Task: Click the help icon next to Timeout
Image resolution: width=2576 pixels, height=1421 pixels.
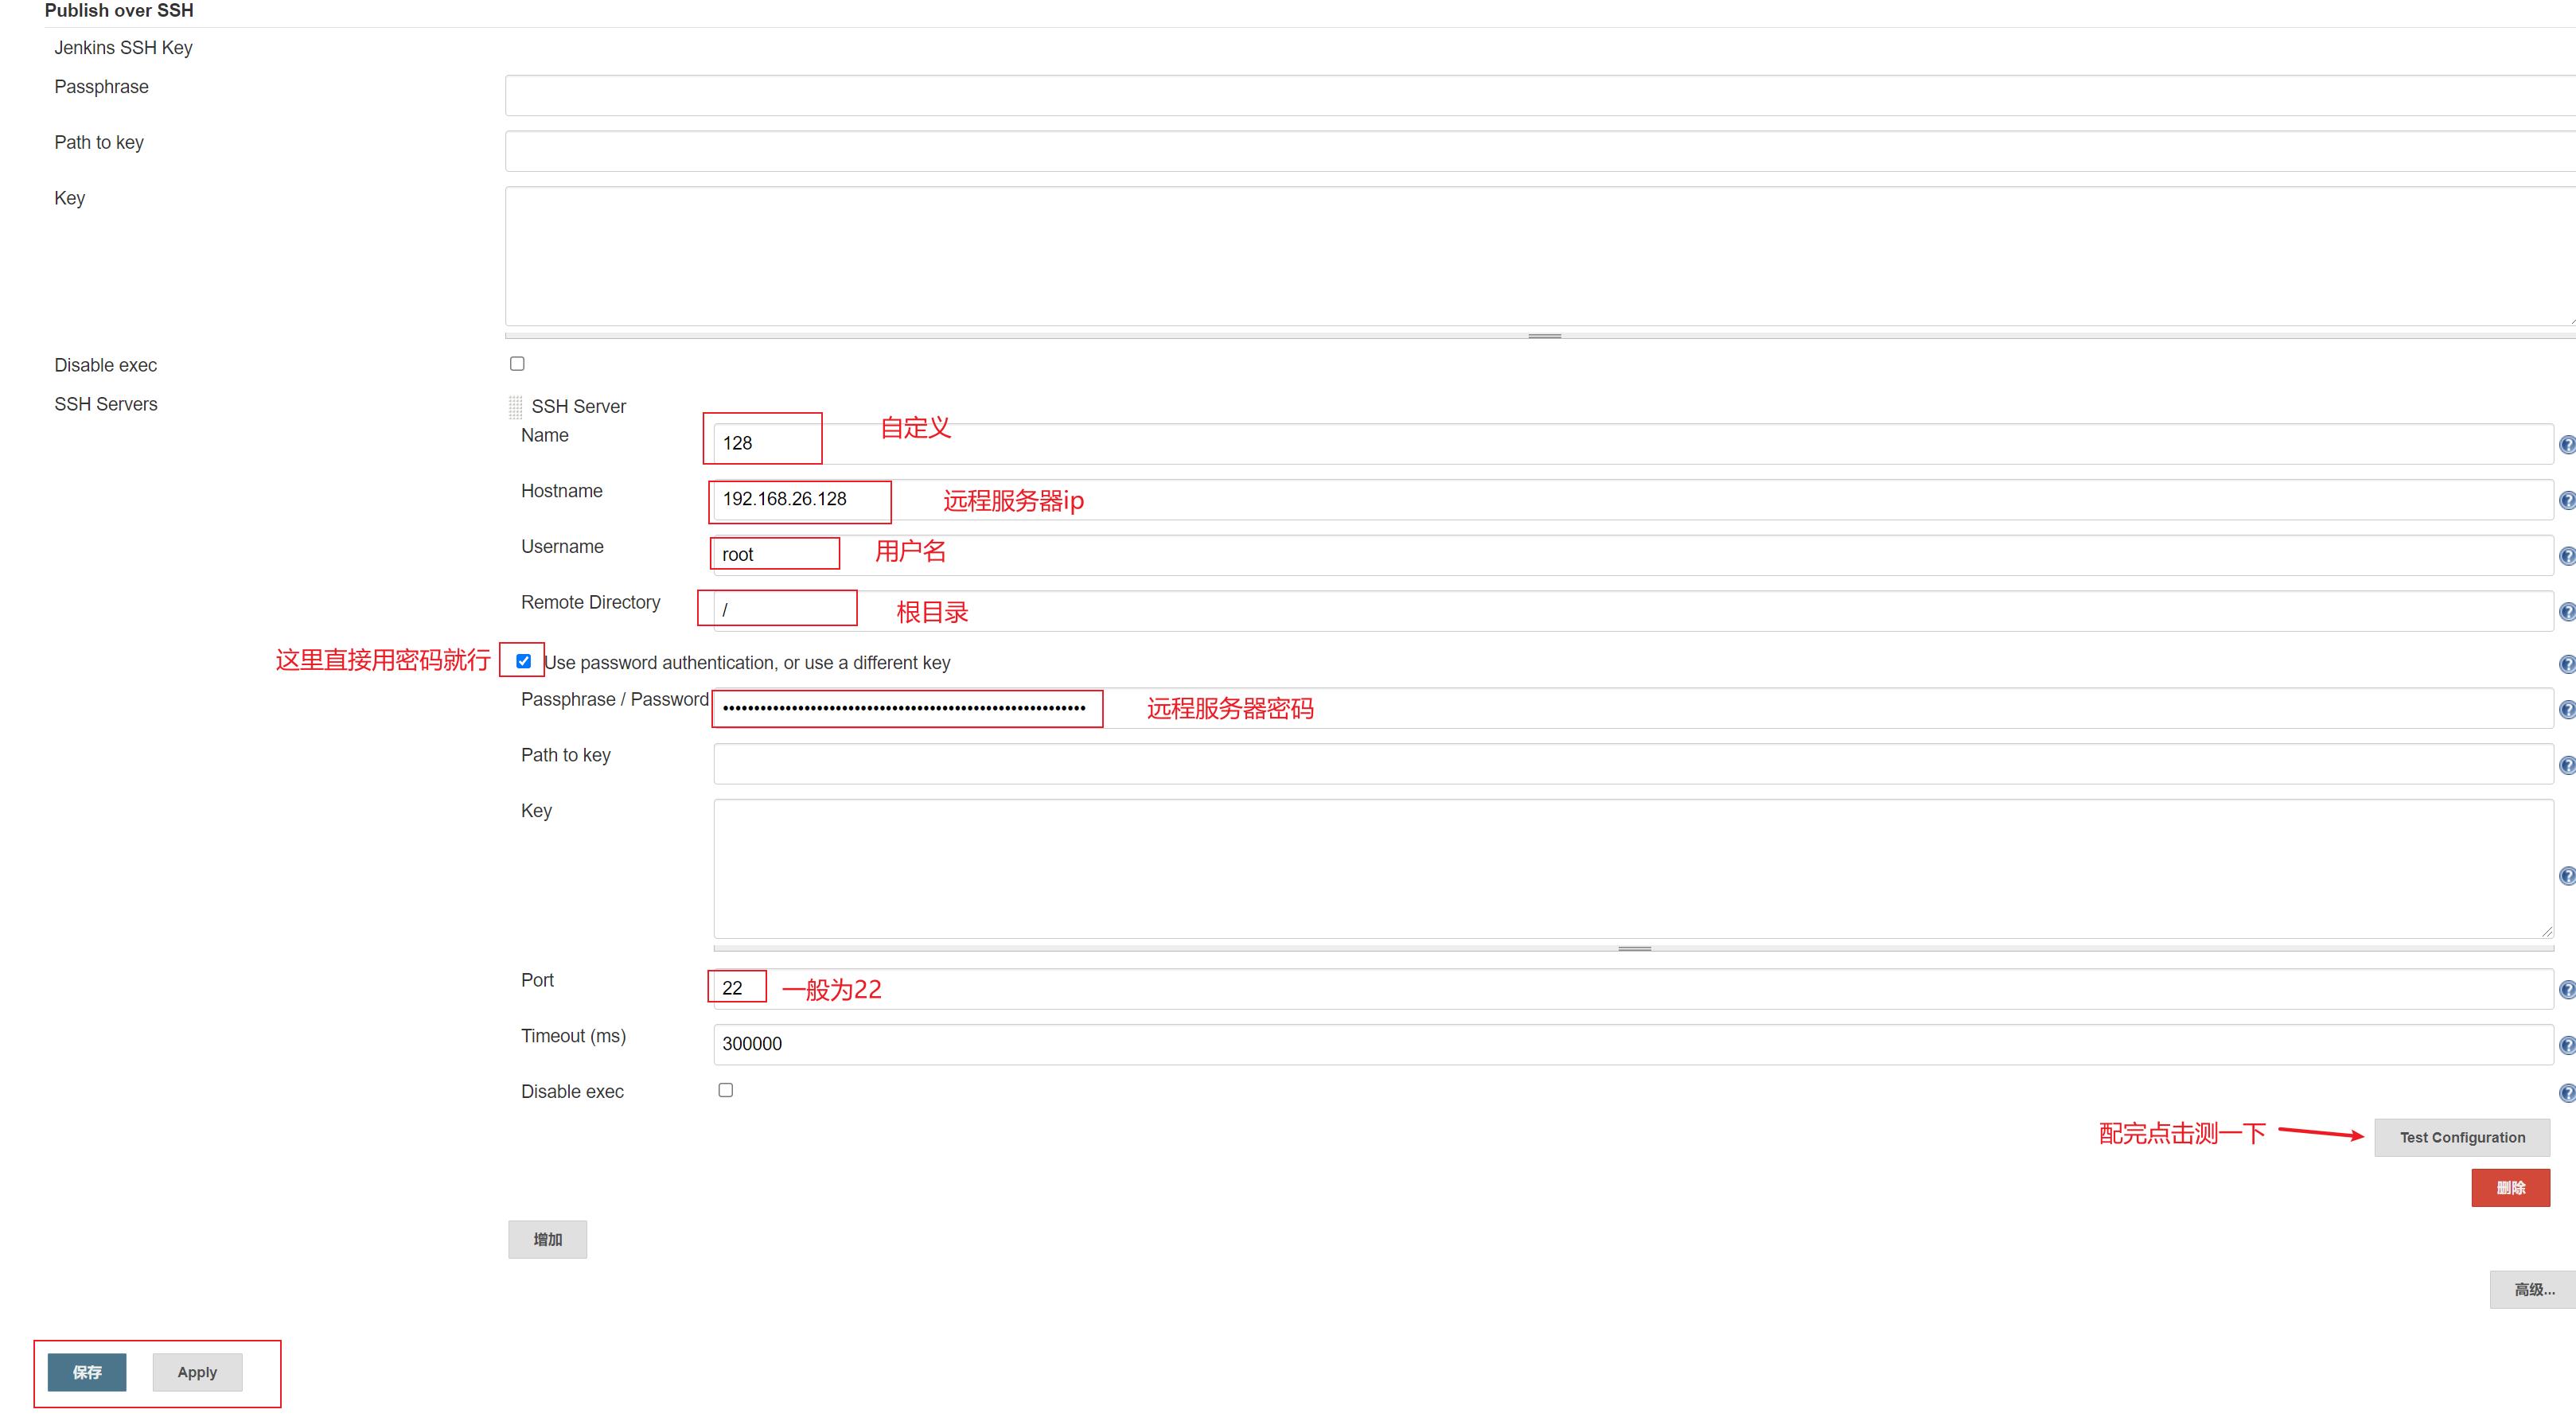Action: coord(2566,1043)
